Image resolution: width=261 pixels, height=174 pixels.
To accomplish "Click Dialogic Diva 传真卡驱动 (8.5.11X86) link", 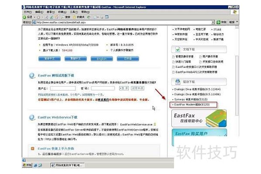I will (197, 94).
